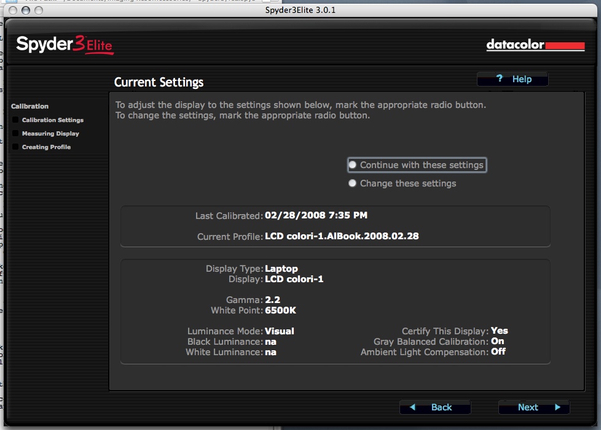Image resolution: width=601 pixels, height=430 pixels.
Task: Open the Help button
Action: click(x=513, y=79)
